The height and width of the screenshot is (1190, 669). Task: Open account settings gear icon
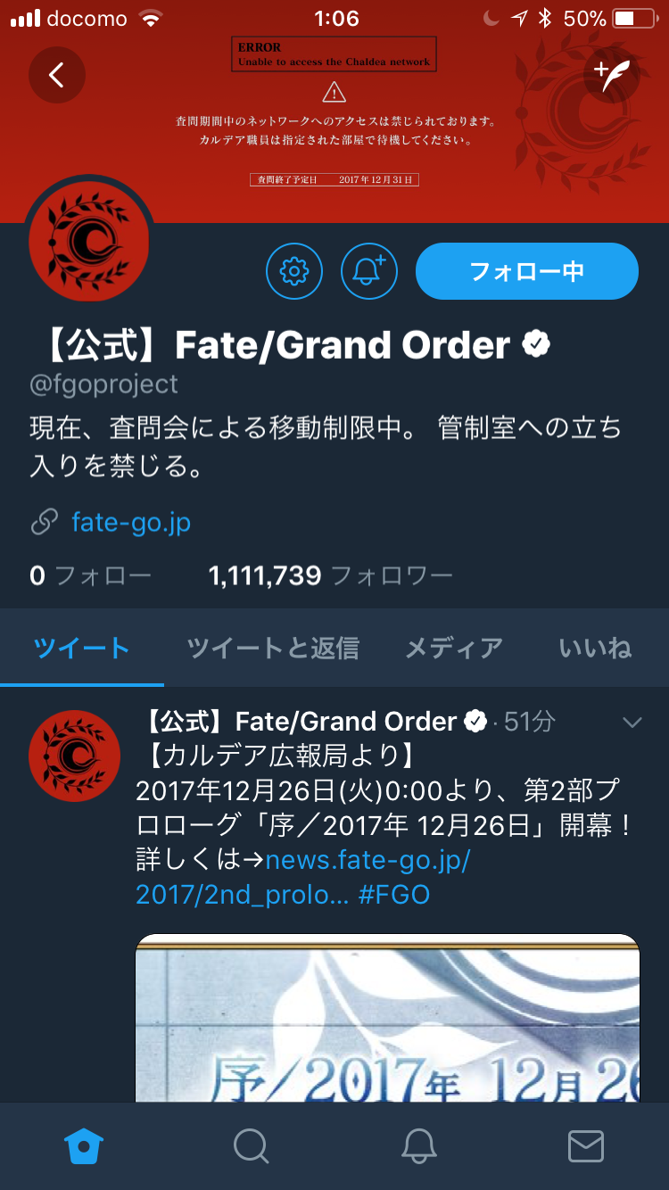pyautogui.click(x=294, y=270)
